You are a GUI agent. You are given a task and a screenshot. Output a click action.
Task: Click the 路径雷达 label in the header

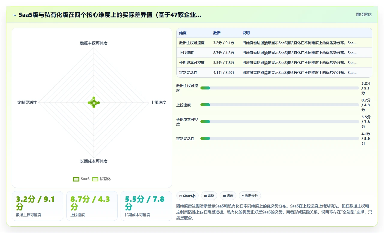coord(364,14)
